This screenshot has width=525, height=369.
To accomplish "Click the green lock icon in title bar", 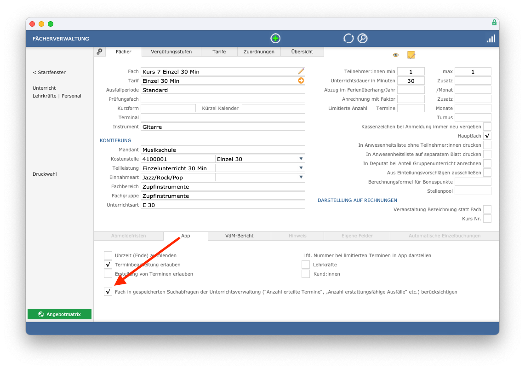I will coord(494,23).
